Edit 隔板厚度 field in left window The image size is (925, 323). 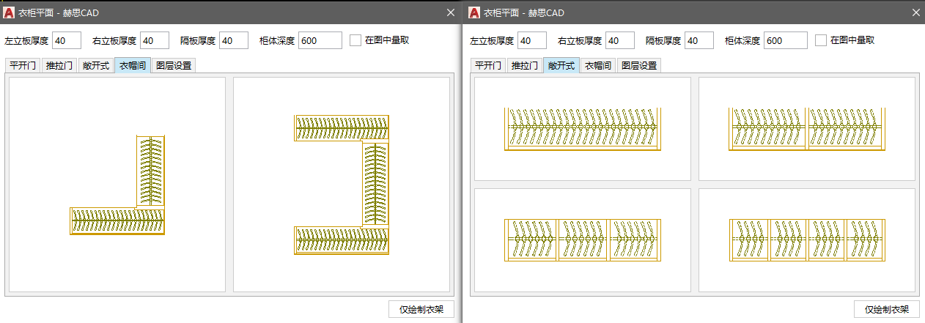234,40
